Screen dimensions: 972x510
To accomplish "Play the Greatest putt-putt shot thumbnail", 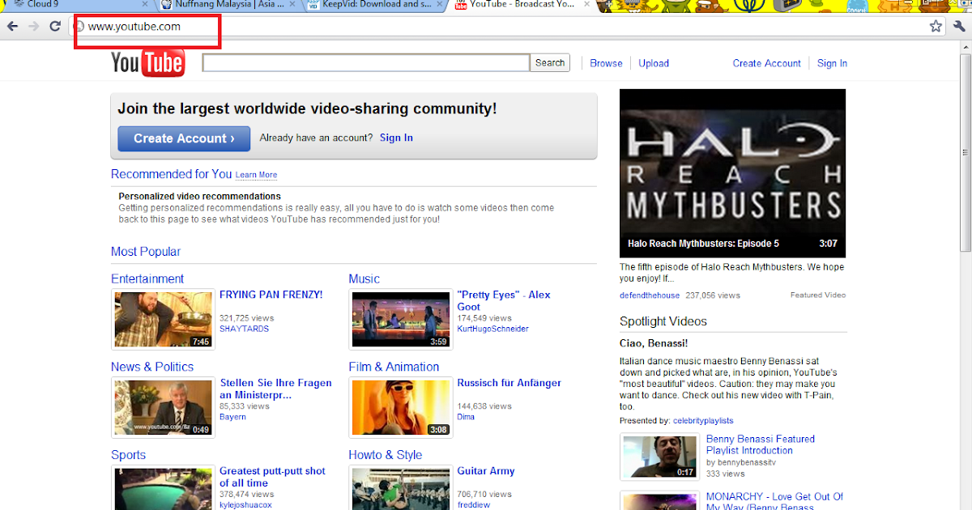I will [164, 488].
